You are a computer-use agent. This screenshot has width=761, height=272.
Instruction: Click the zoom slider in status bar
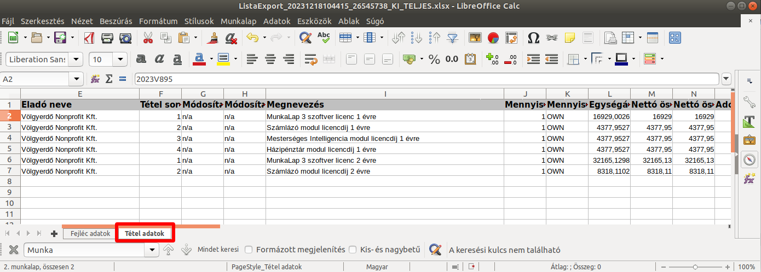695,267
